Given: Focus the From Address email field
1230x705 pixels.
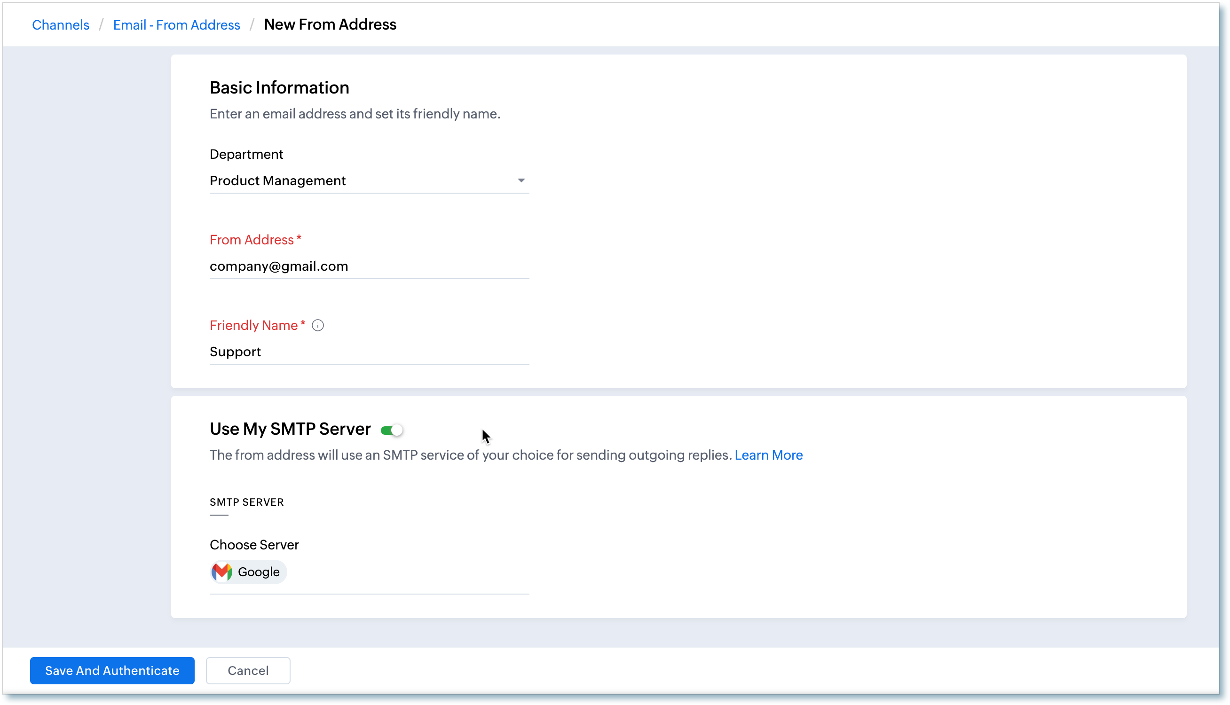Looking at the screenshot, I should [x=368, y=266].
